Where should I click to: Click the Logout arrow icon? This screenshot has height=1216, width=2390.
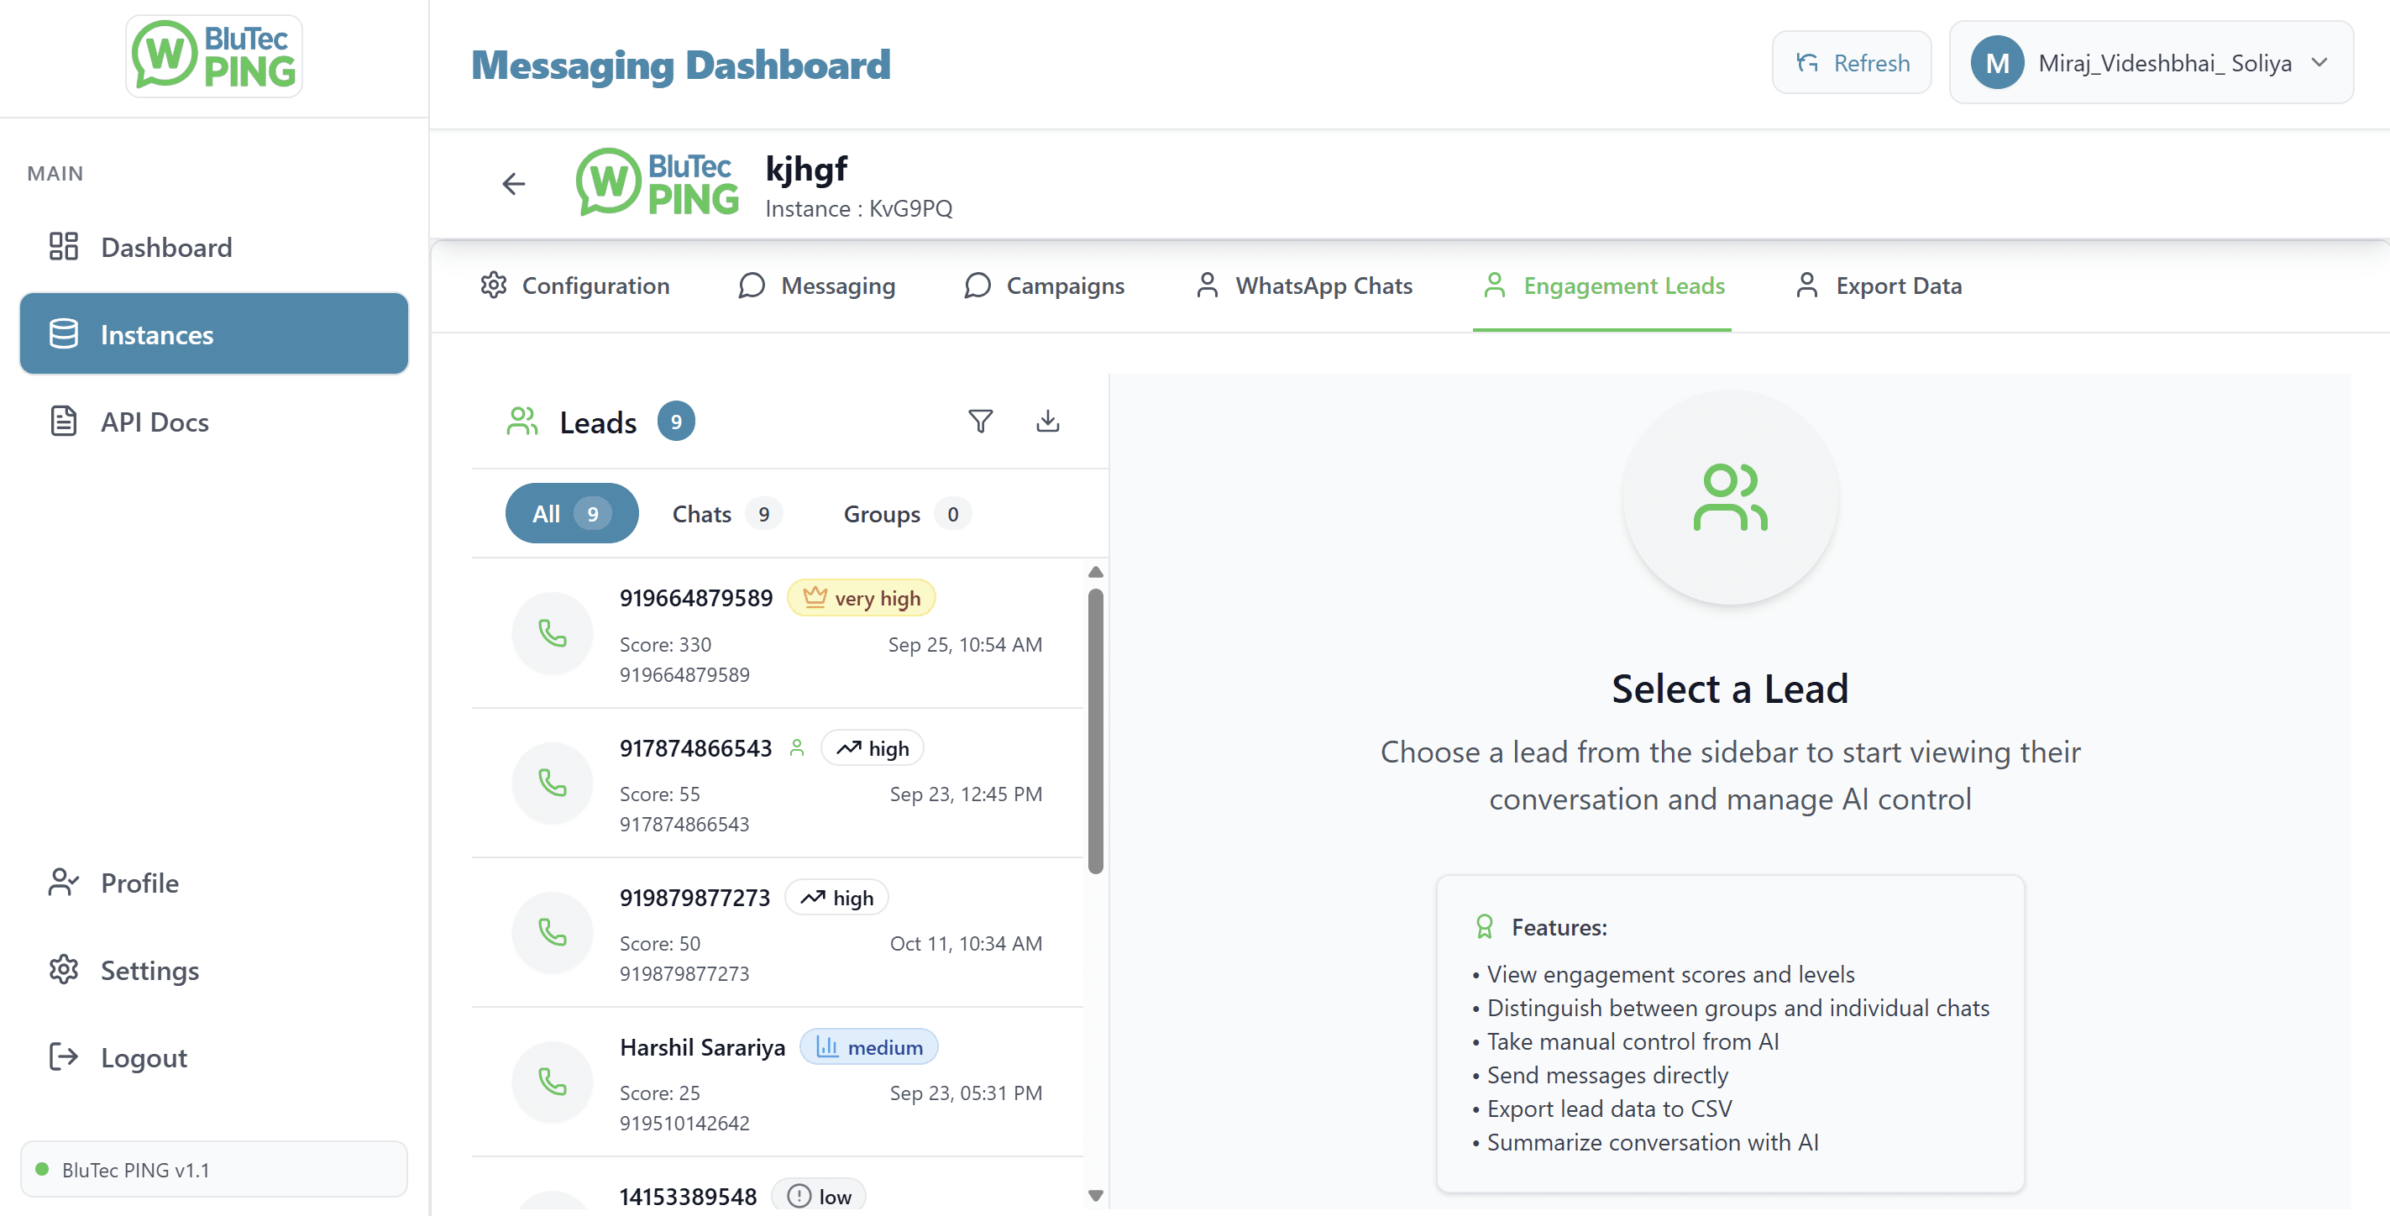(63, 1057)
